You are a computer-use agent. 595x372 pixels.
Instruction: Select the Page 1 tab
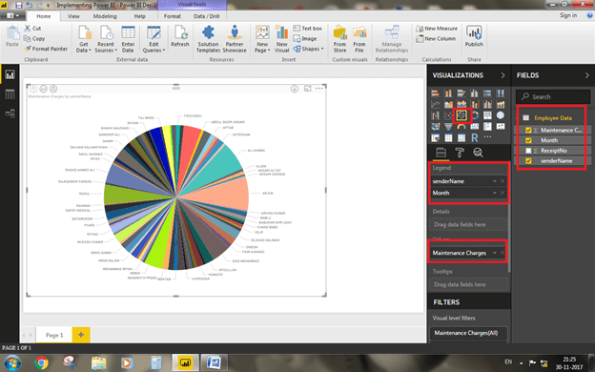click(54, 335)
